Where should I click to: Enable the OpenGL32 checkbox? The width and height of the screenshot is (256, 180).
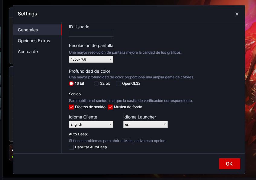[118, 84]
